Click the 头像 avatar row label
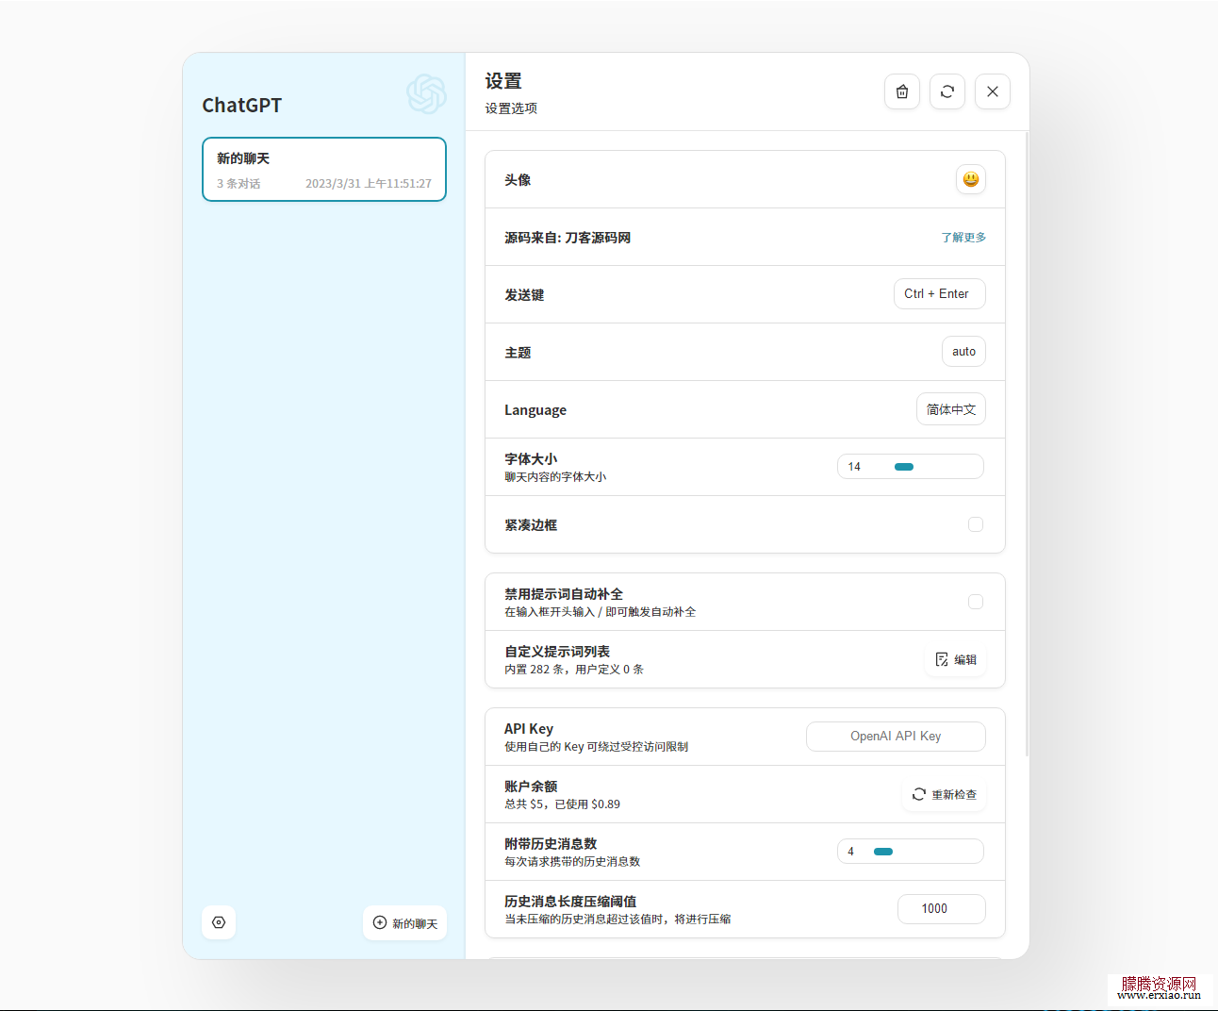This screenshot has width=1218, height=1011. 518,180
